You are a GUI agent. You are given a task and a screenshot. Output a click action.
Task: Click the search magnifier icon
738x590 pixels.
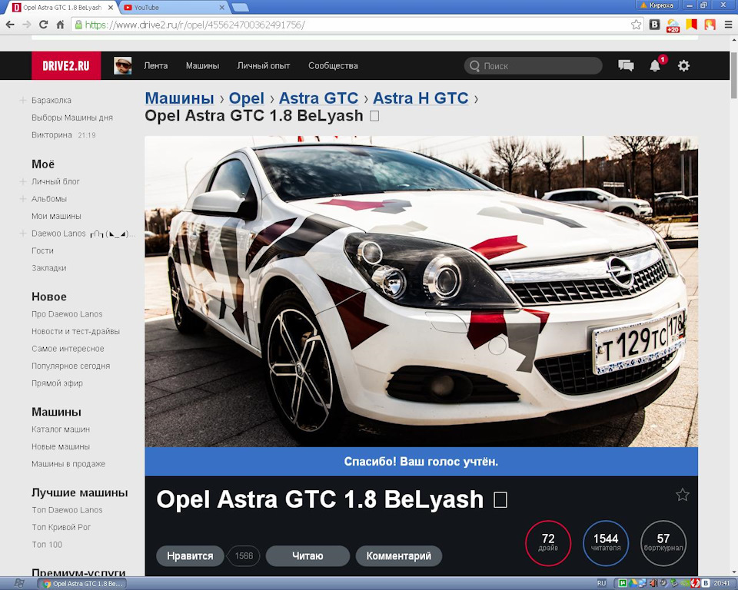[474, 66]
